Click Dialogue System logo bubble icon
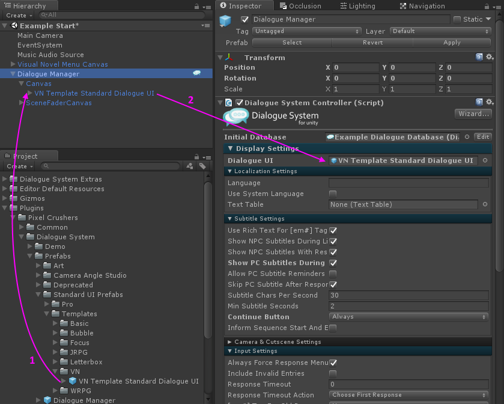 [x=236, y=117]
